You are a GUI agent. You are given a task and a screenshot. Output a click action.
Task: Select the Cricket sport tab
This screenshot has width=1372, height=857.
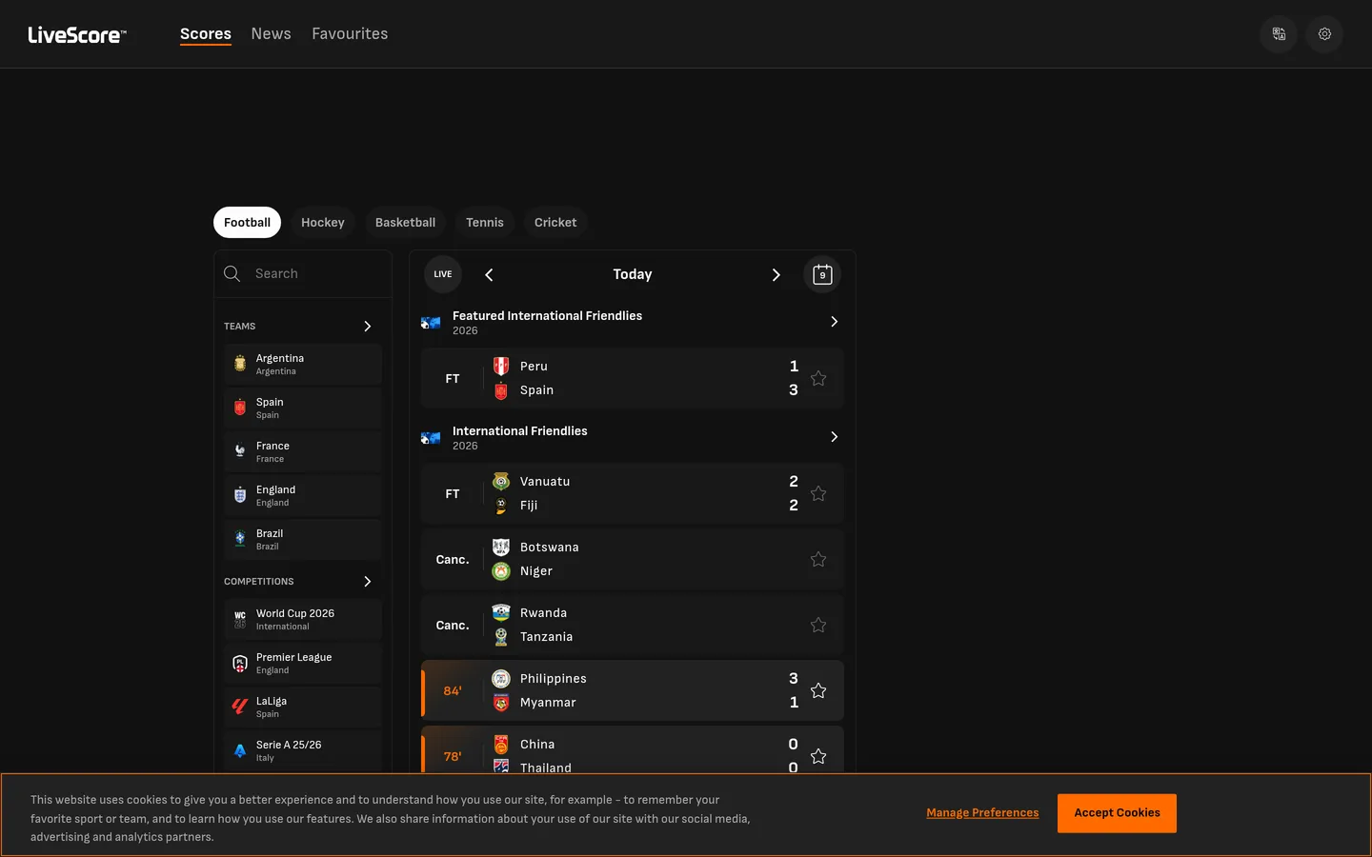pos(555,223)
